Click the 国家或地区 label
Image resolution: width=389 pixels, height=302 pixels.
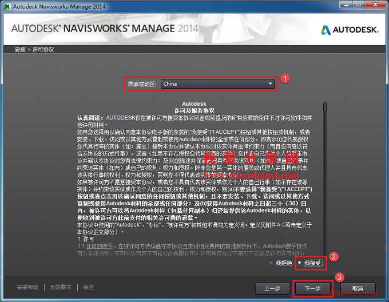click(x=142, y=84)
